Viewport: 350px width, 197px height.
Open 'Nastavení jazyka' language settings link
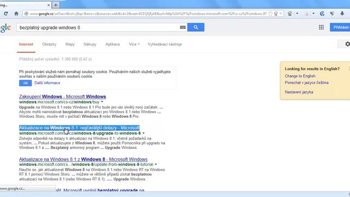(299, 92)
